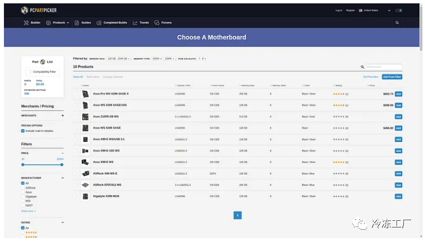Add Gigabyte X299-WU8 to build

[x=399, y=197]
